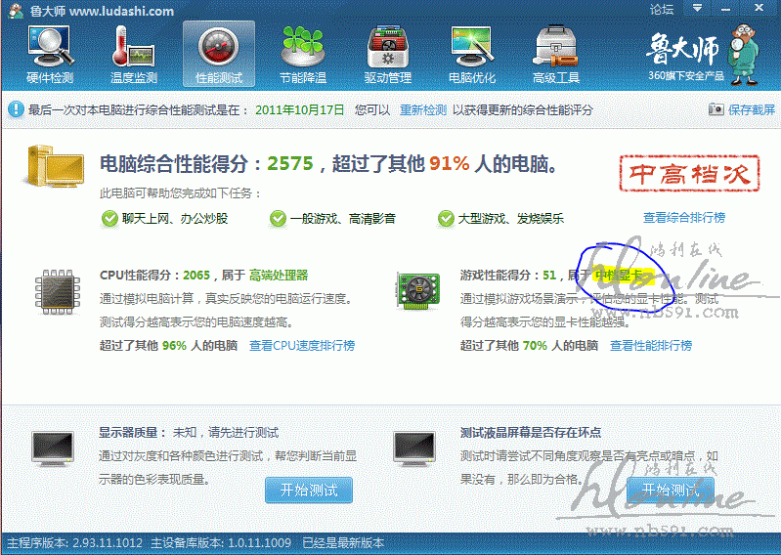
Task: Click the test date 2011年10月17日
Action: click(x=299, y=110)
